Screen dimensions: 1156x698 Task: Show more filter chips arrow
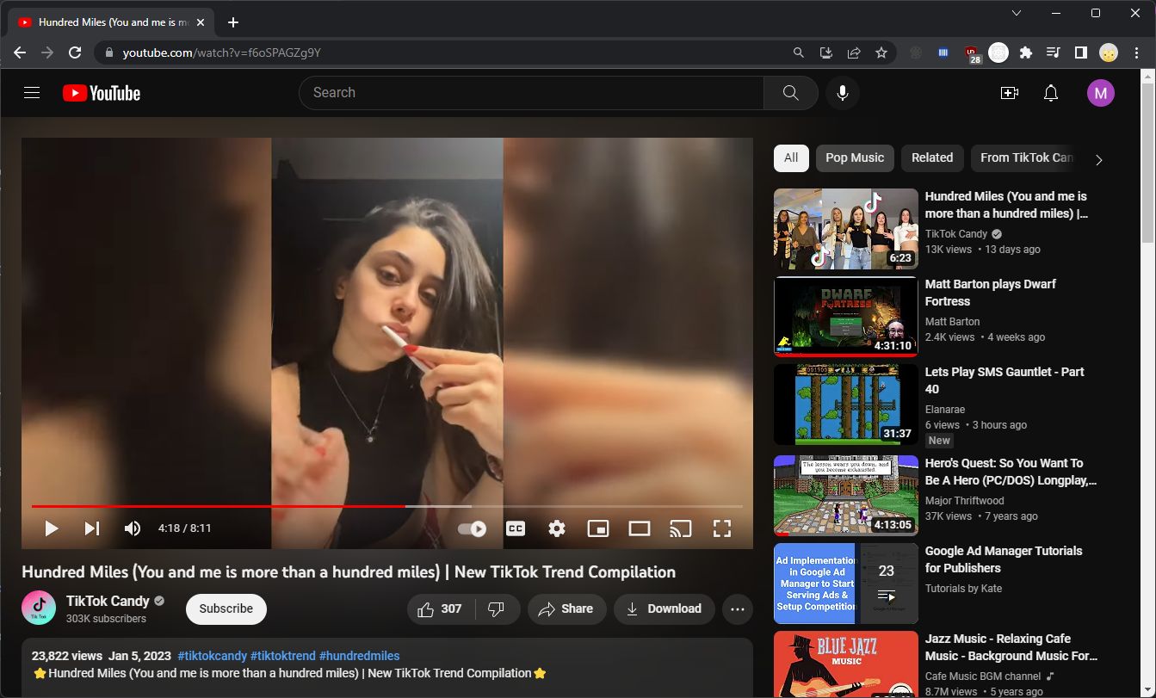1098,159
